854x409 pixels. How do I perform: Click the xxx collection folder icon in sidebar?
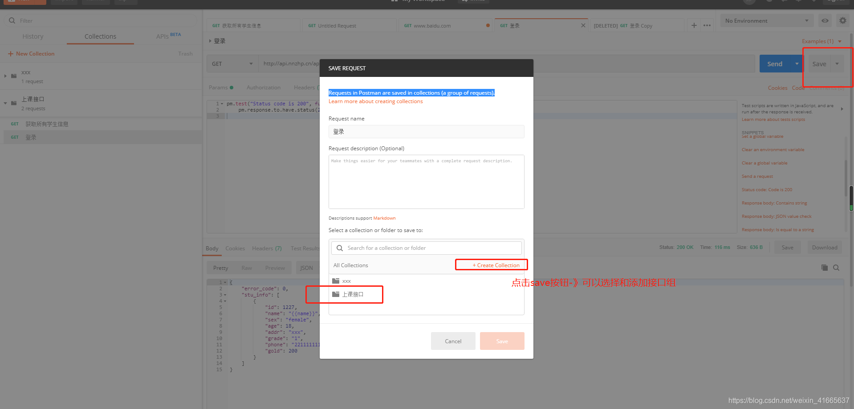(x=14, y=76)
